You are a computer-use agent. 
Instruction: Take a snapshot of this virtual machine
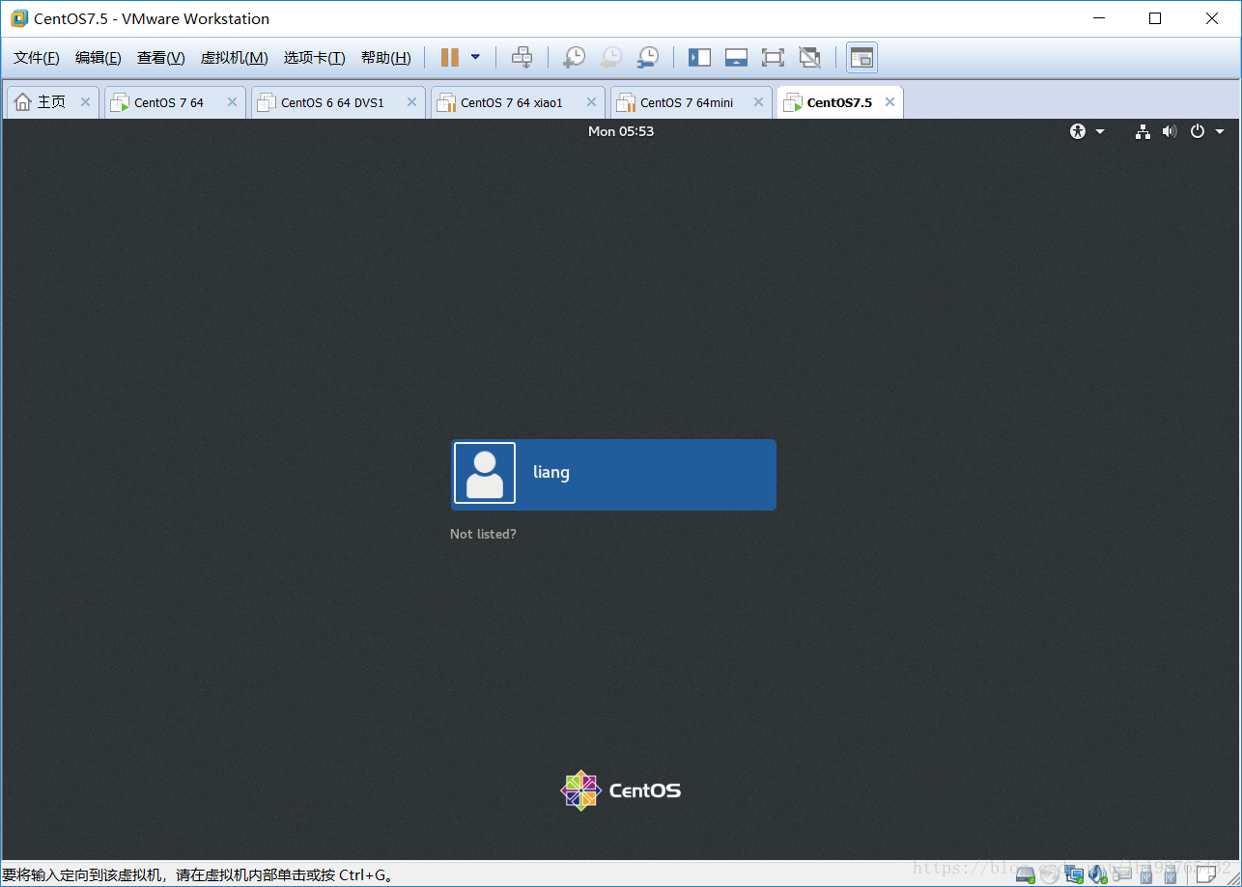coord(574,58)
